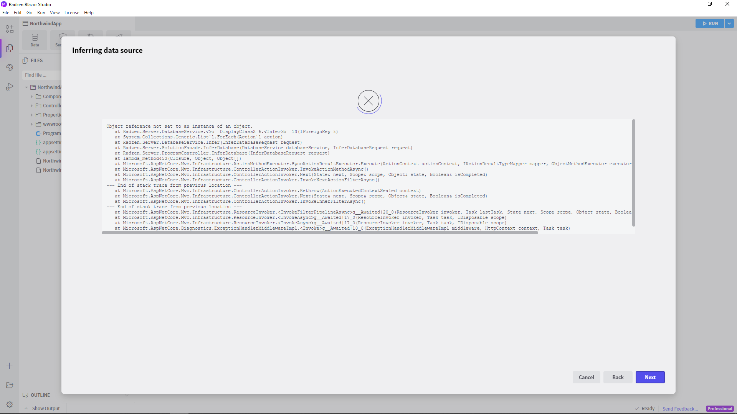Screen dimensions: 737x414
Task: Open the RUN dropdown arrow
Action: coord(729,23)
